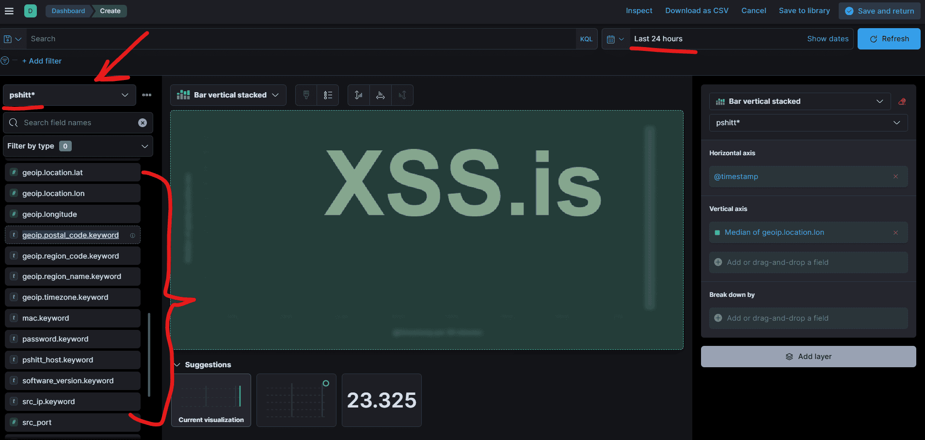The width and height of the screenshot is (925, 440).
Task: Click the Show dates link
Action: (828, 39)
